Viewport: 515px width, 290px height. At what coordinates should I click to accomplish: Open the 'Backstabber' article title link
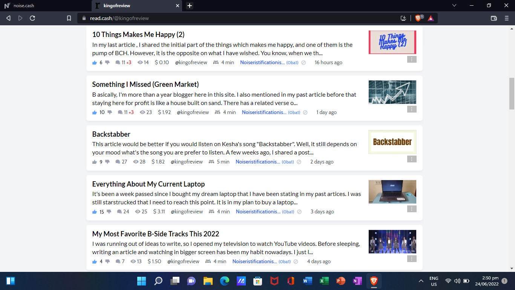click(111, 134)
